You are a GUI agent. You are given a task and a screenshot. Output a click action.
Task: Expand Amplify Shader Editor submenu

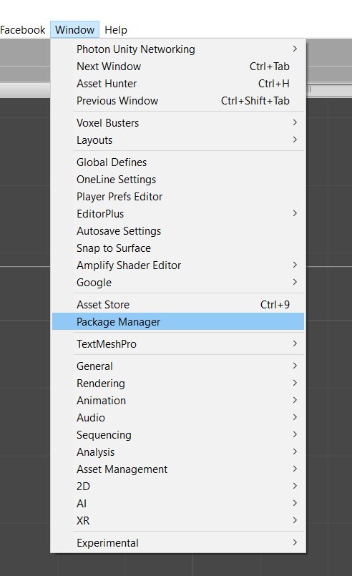coord(178,265)
